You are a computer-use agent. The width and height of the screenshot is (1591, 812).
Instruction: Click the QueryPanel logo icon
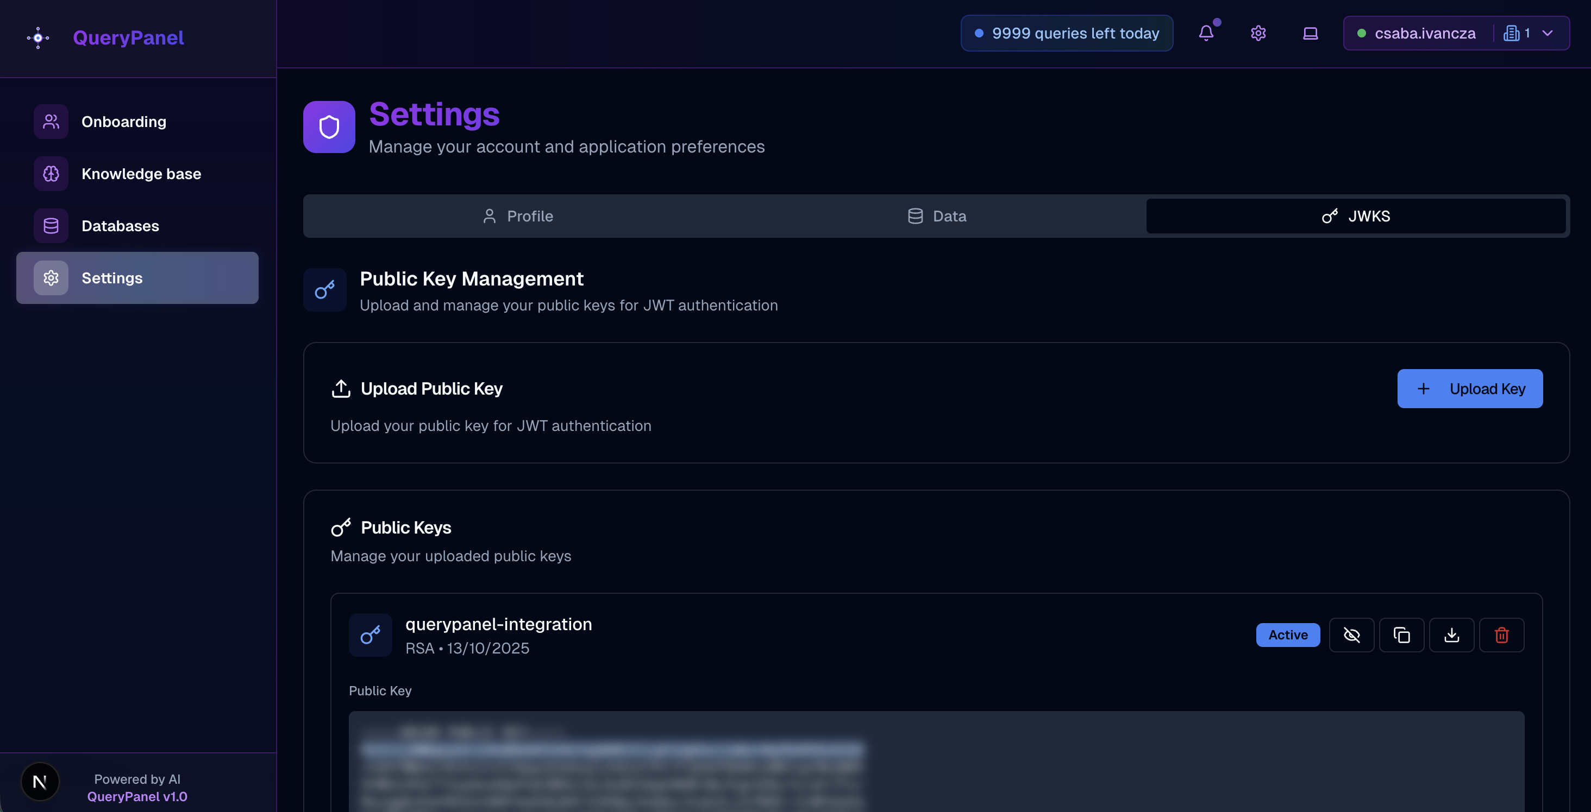tap(38, 37)
